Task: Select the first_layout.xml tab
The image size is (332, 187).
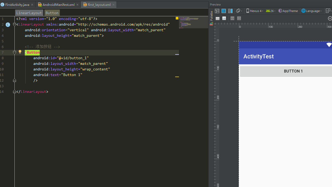Action: 99,5
